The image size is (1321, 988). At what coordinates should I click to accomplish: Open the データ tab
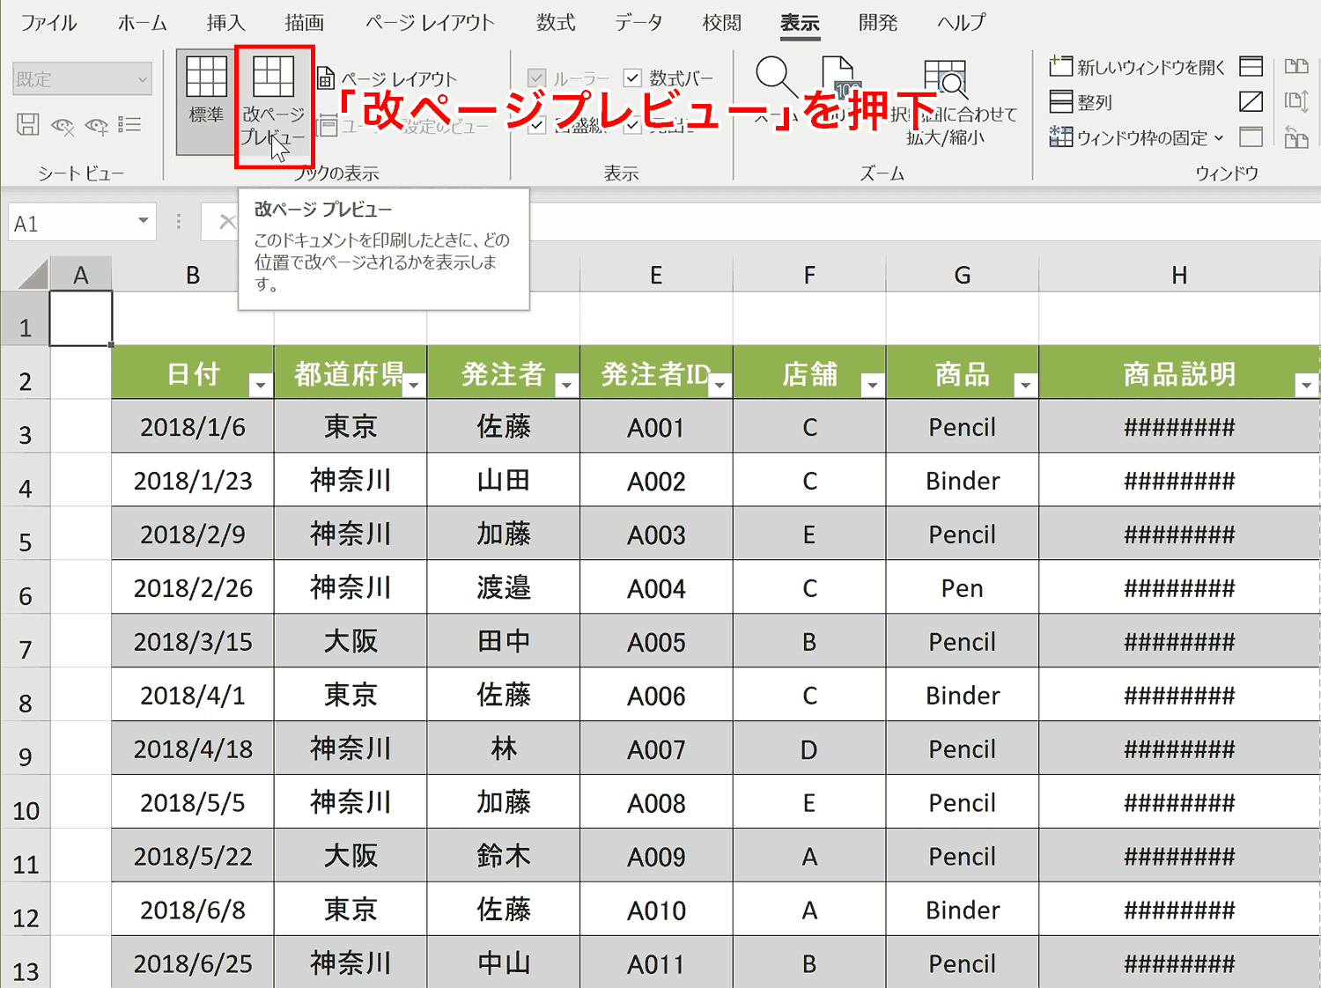point(638,23)
